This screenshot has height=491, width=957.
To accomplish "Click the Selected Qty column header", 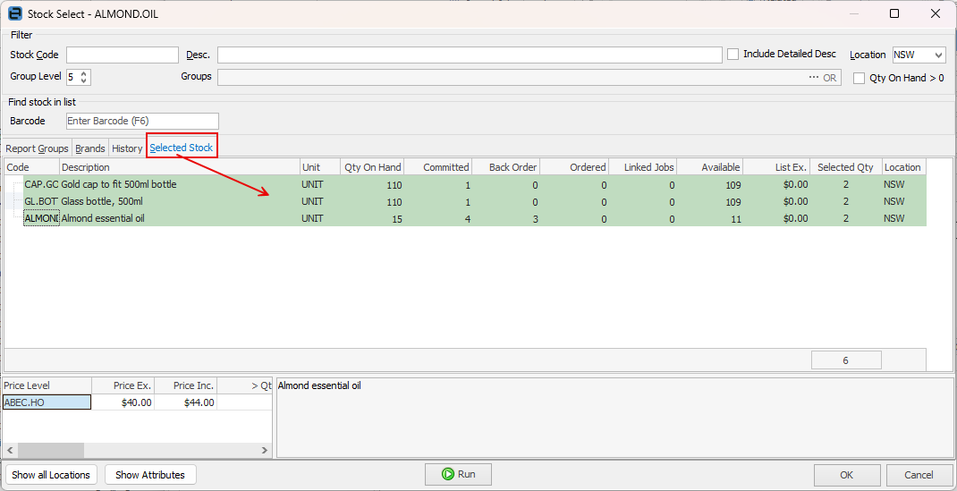I will coord(846,167).
